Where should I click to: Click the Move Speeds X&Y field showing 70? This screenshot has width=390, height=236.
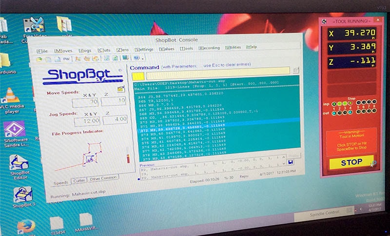click(85, 102)
